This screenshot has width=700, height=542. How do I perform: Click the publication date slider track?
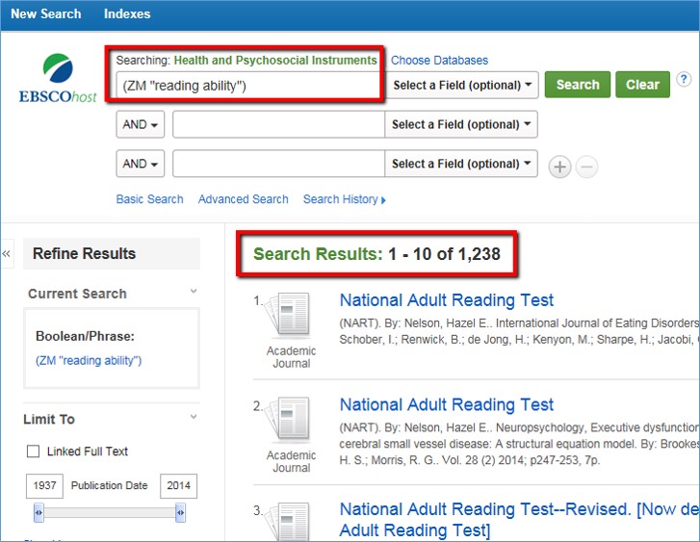click(x=110, y=512)
